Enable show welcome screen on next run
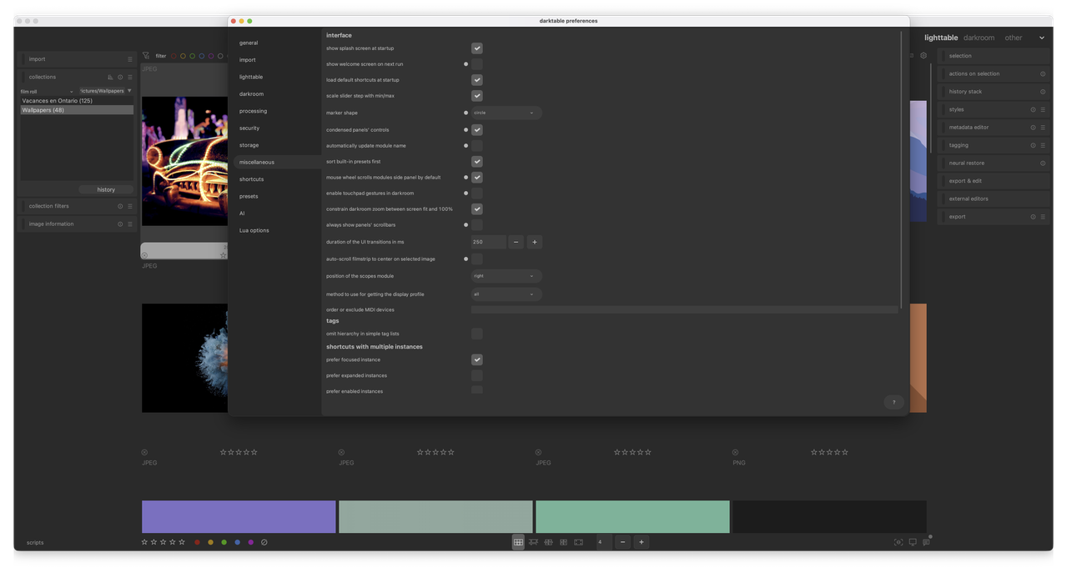1067x568 pixels. point(477,64)
